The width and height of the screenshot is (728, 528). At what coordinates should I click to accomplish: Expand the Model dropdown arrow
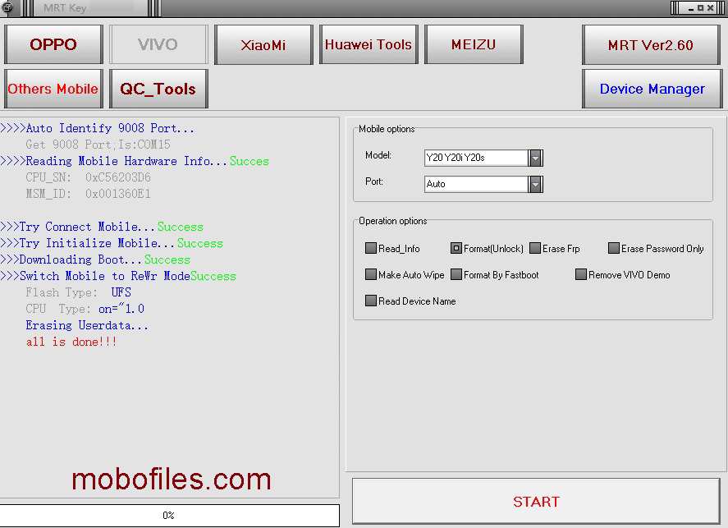pyautogui.click(x=535, y=158)
